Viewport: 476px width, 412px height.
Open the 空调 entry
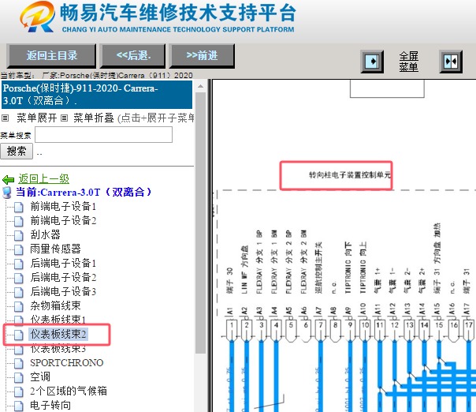tap(40, 376)
